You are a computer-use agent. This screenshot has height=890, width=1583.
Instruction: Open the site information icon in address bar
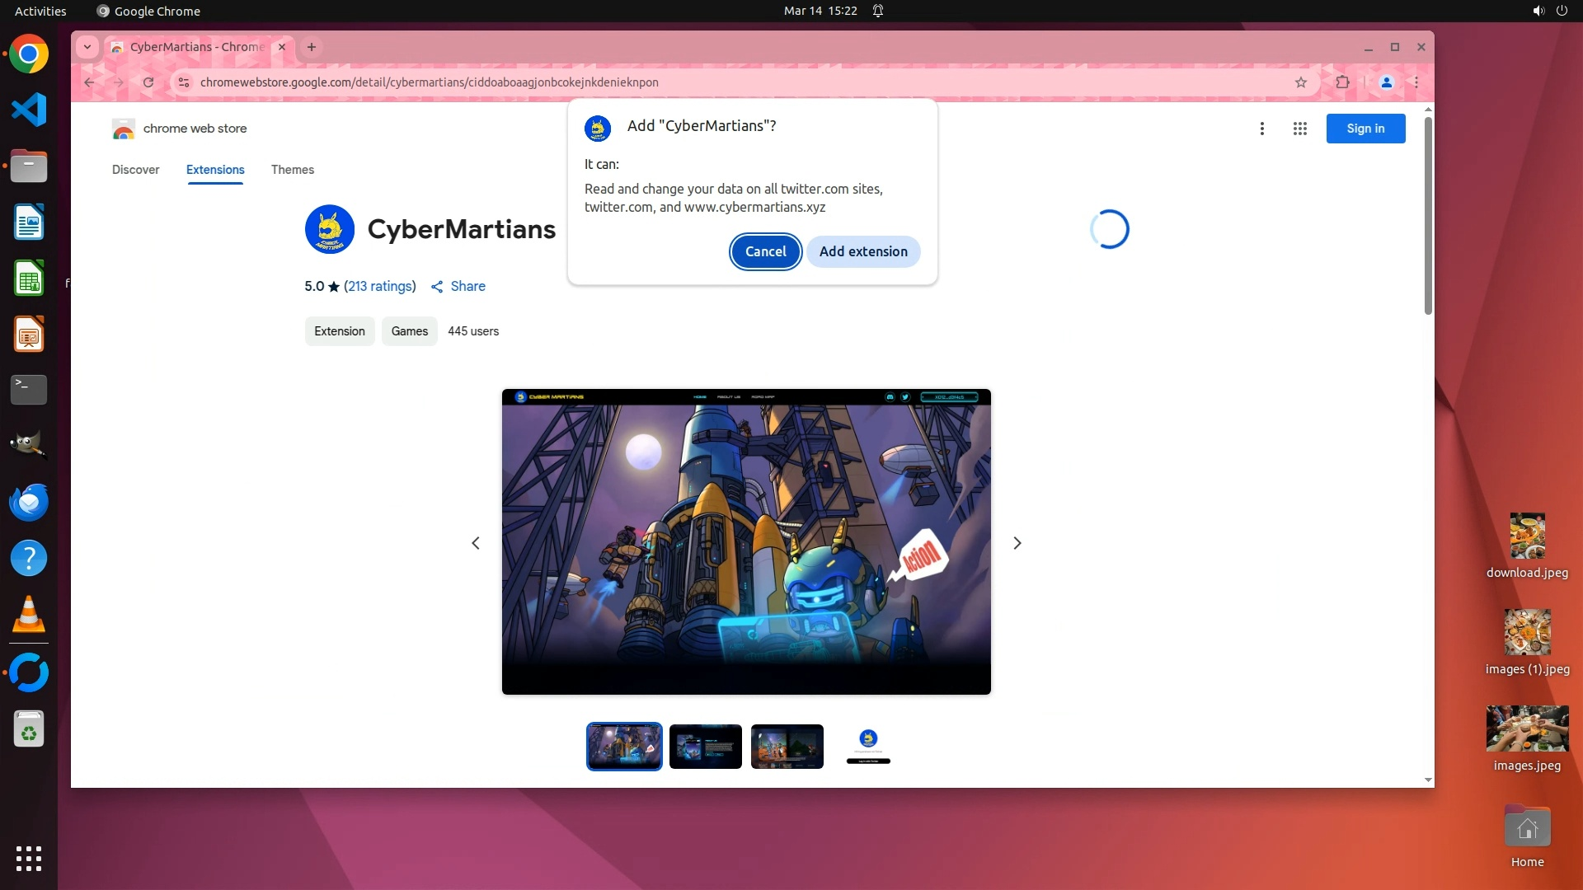tap(184, 82)
